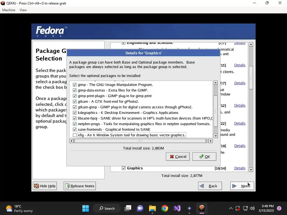Click purple diamond app icon on taskbar
Viewport: 287px width, 215px height.
click(x=189, y=208)
